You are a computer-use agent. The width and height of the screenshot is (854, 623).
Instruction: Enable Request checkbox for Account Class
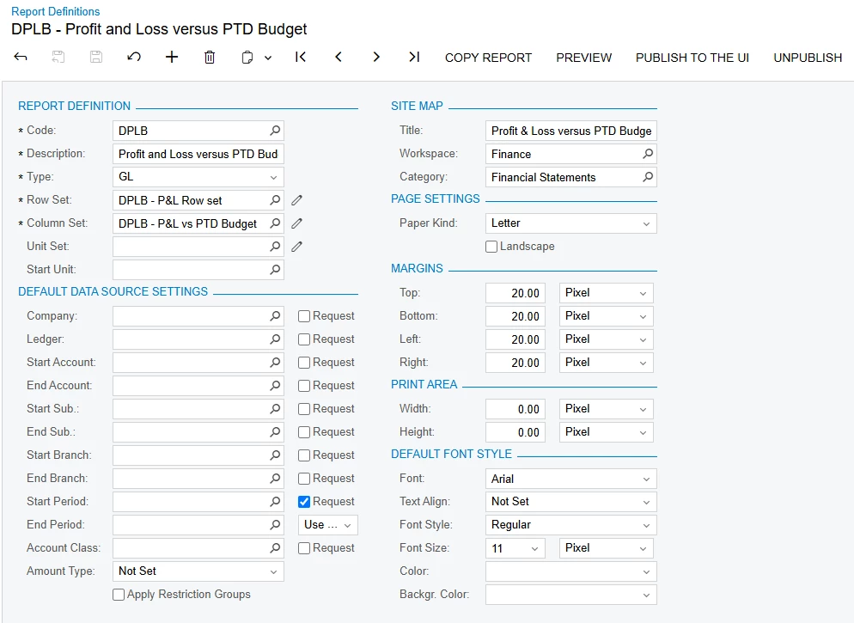[304, 548]
